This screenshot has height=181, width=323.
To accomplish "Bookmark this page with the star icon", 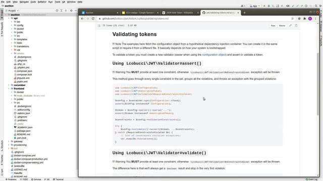I will pyautogui.click(x=292, y=19).
